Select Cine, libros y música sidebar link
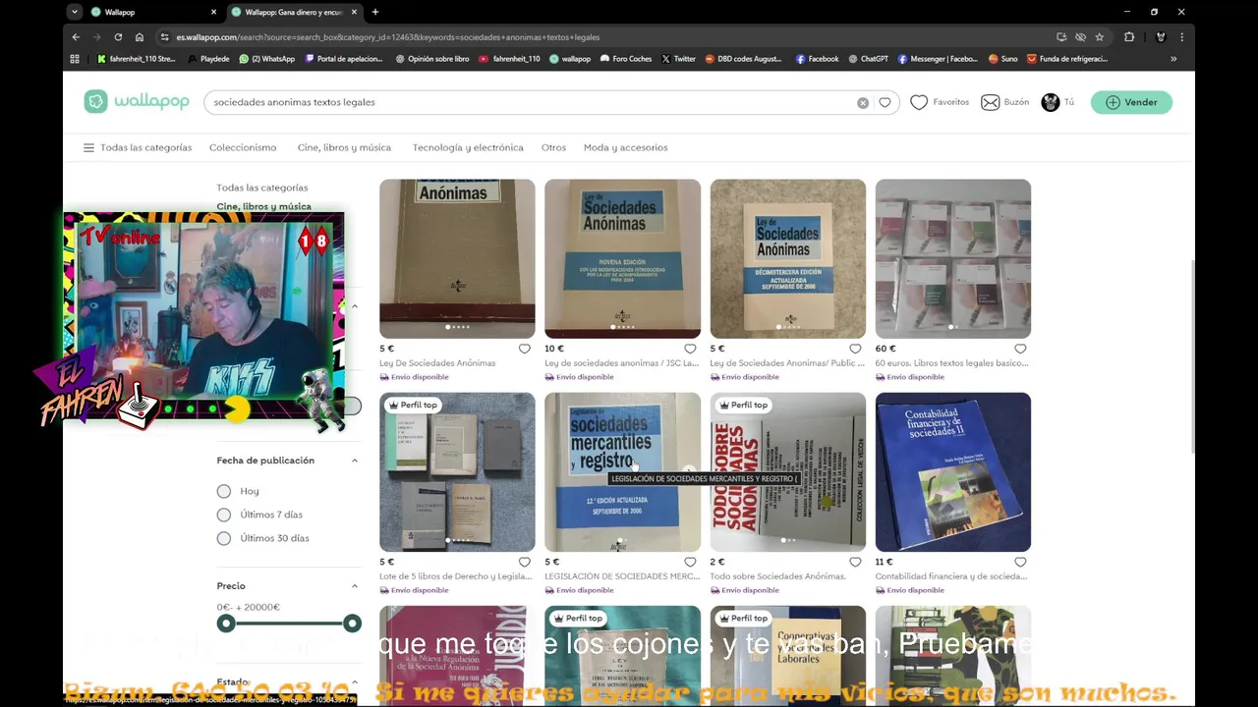The height and width of the screenshot is (707, 1258). (x=263, y=206)
